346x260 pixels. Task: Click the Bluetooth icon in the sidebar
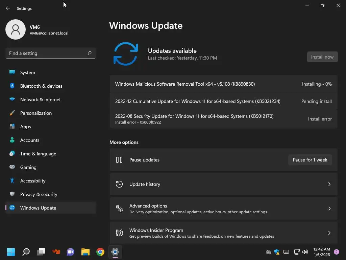[12, 86]
